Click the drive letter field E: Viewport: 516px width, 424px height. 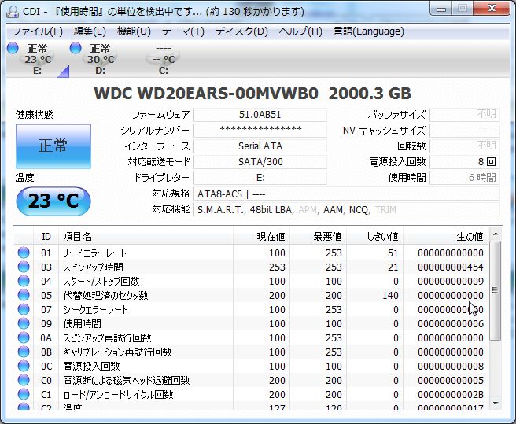point(260,178)
